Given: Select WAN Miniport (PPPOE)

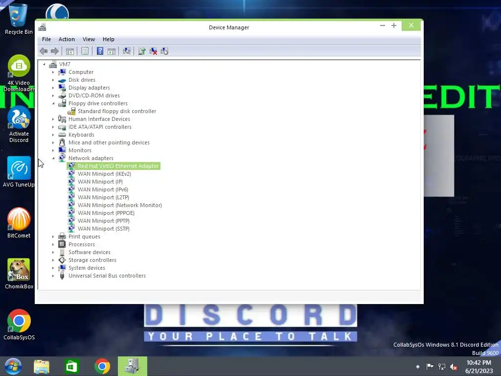Looking at the screenshot, I should click(106, 213).
